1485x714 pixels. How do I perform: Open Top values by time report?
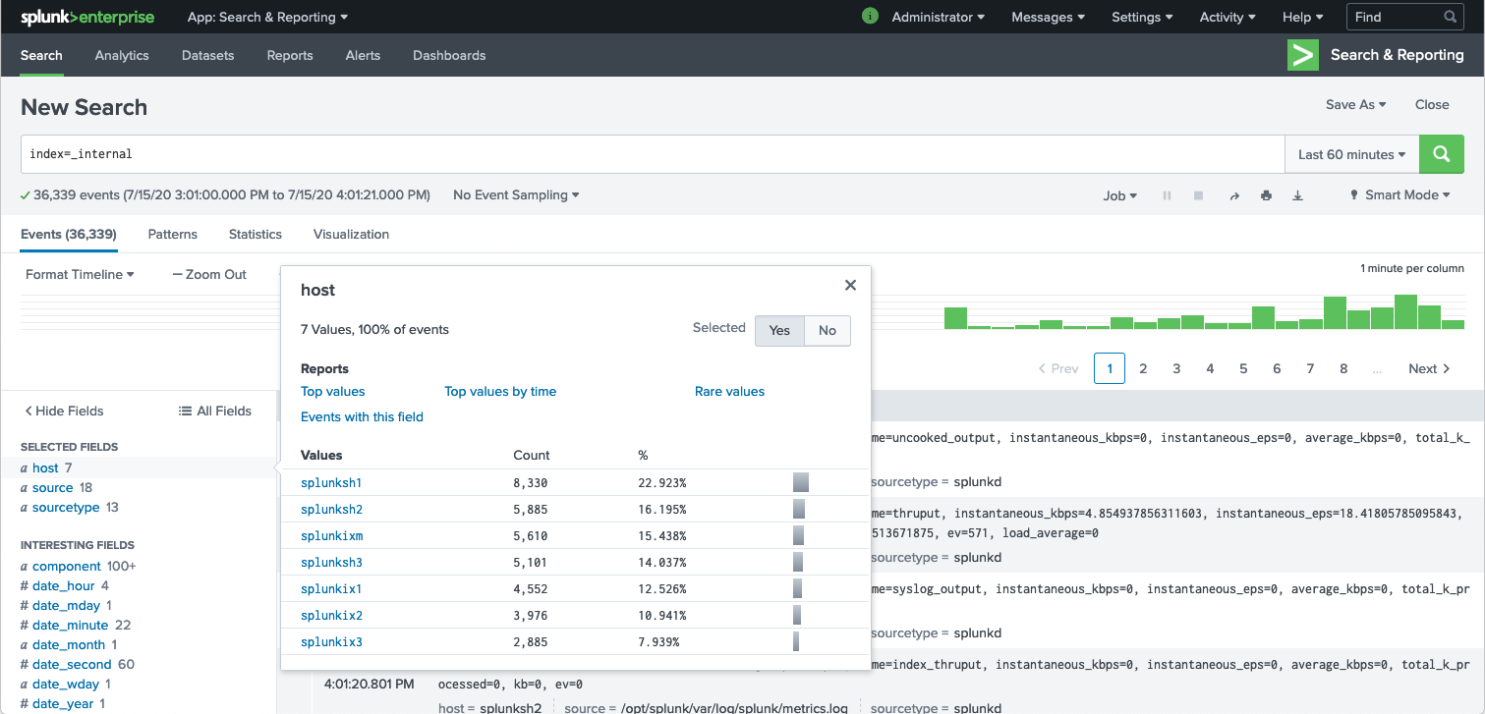[500, 391]
